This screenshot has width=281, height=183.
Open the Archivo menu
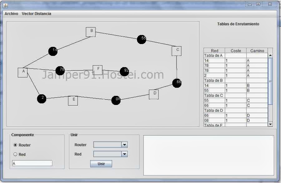(11, 14)
